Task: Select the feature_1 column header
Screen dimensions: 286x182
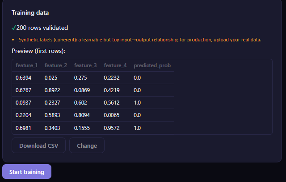Action: pos(27,65)
